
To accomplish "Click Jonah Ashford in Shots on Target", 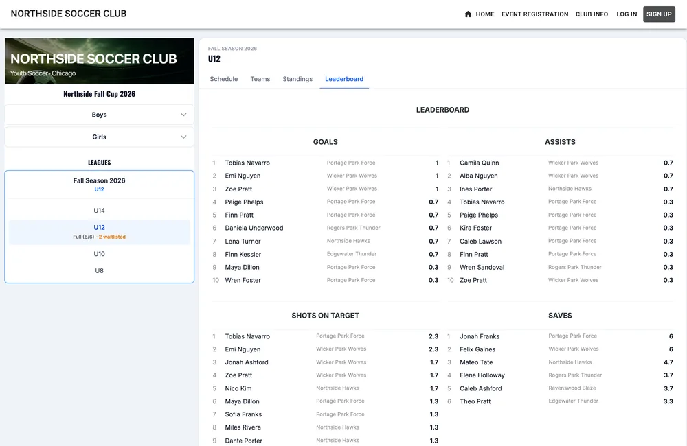I will pyautogui.click(x=247, y=362).
